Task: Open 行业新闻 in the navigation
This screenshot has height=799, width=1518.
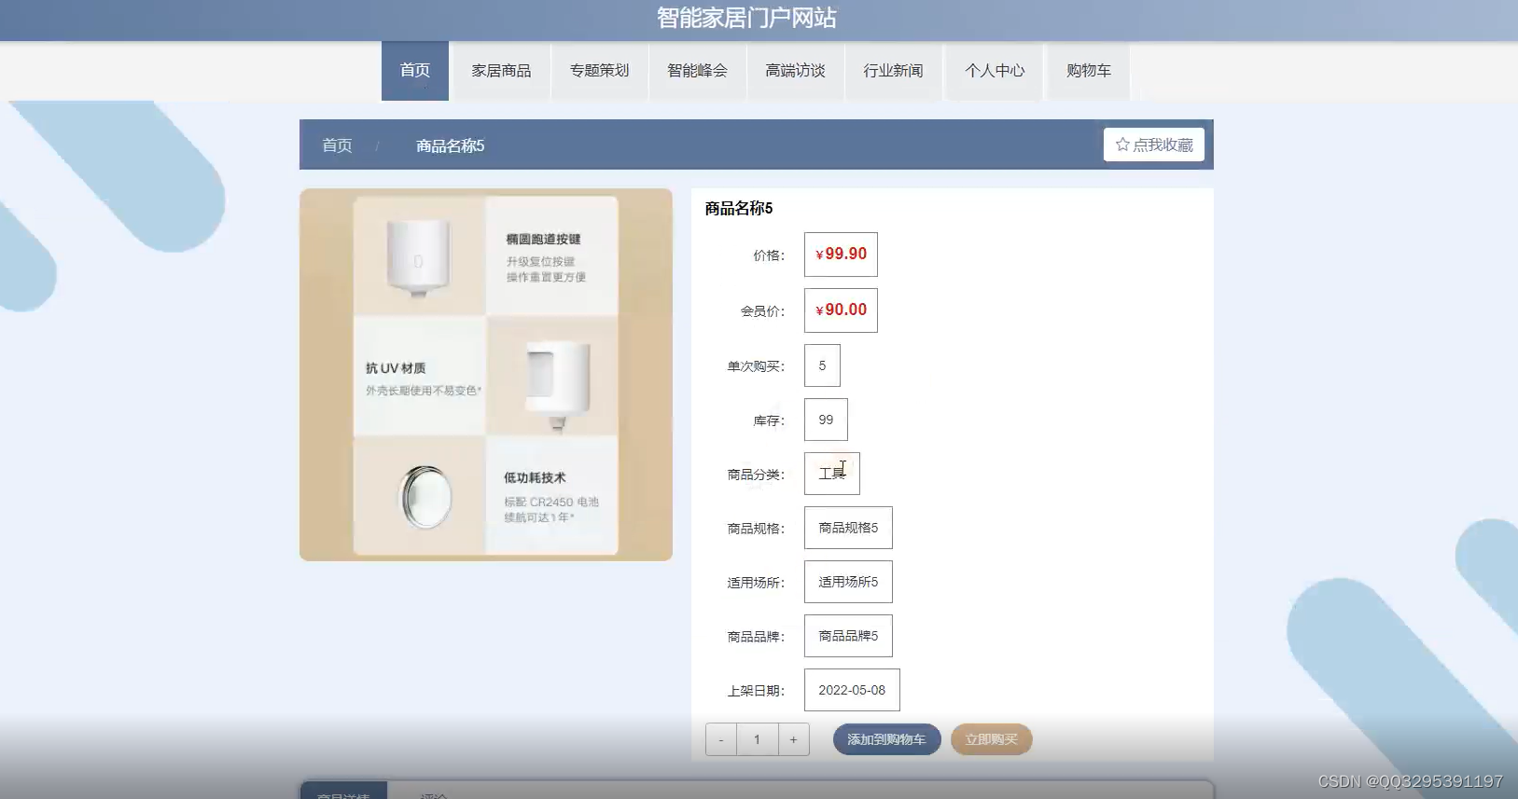Action: pyautogui.click(x=893, y=71)
